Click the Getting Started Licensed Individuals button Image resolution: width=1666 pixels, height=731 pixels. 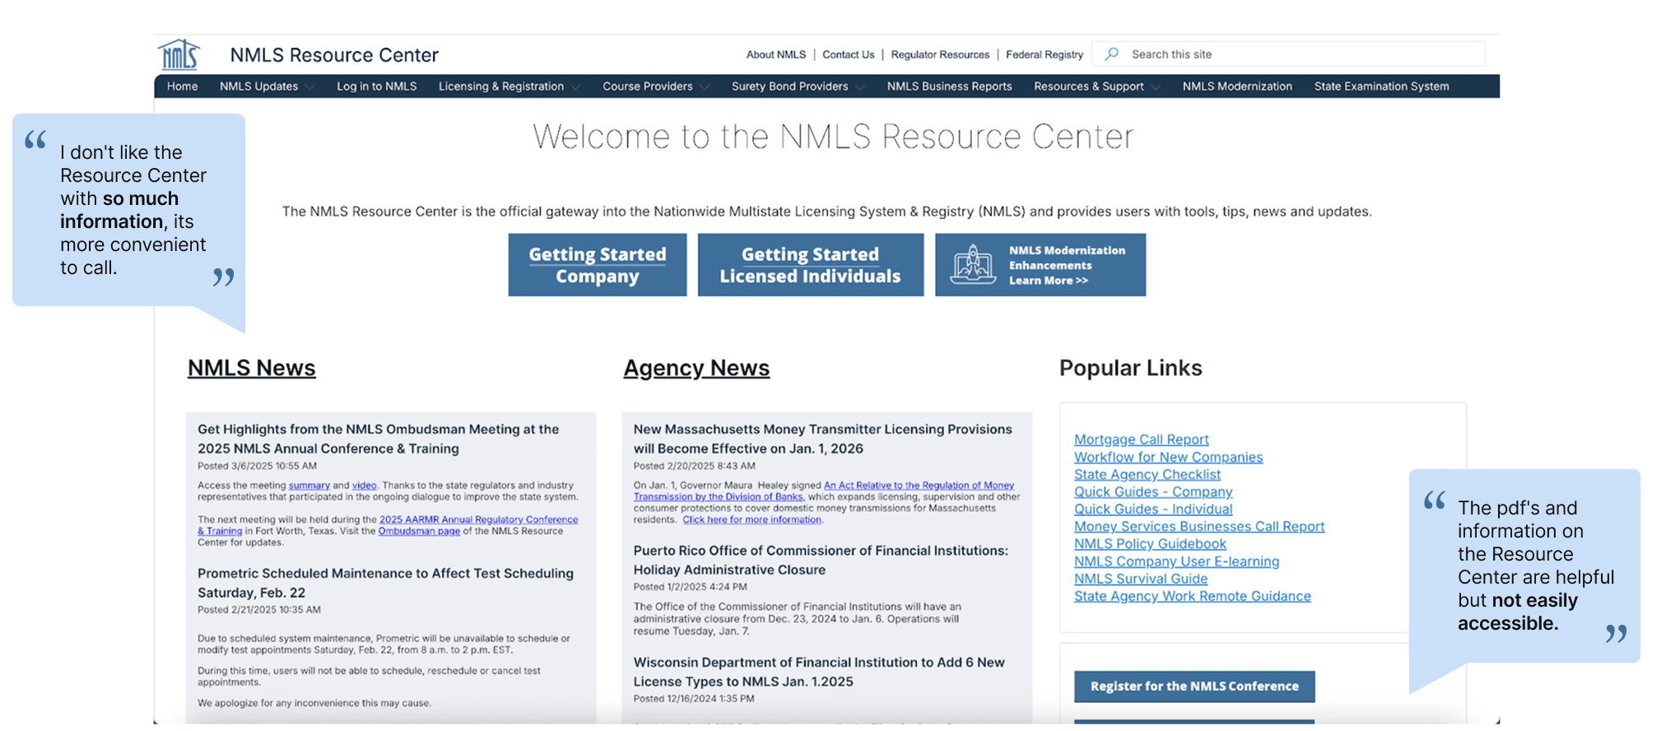(x=810, y=265)
